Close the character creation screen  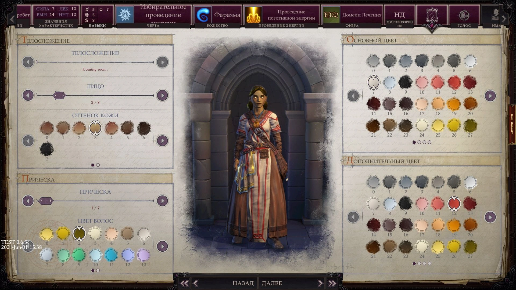509,6
